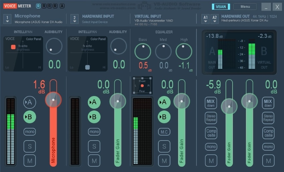Click the virtual input fader knob
The height and width of the screenshot is (172, 284).
pyautogui.click(x=182, y=101)
